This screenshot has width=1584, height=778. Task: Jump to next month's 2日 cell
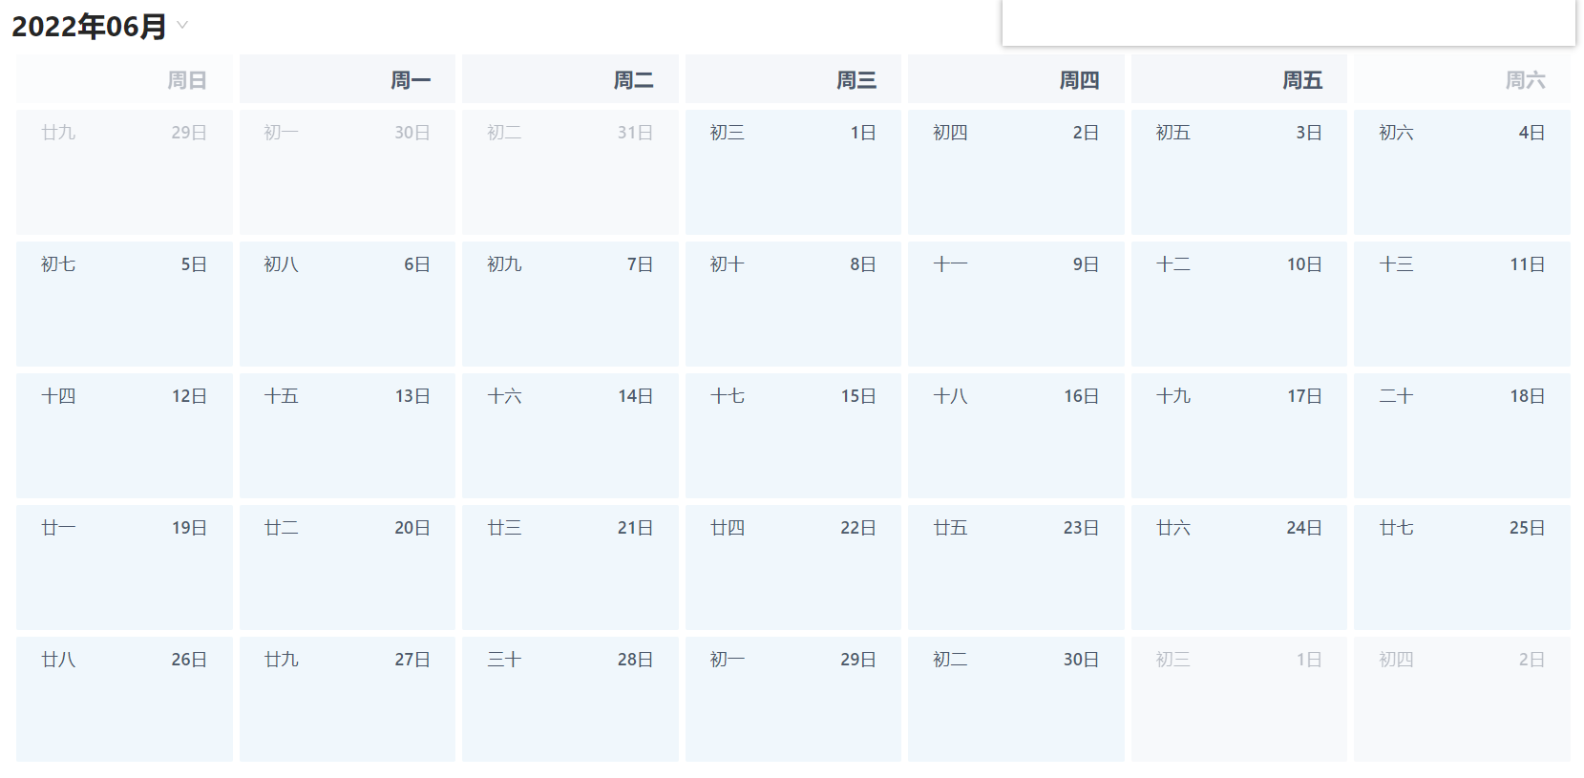1462,699
